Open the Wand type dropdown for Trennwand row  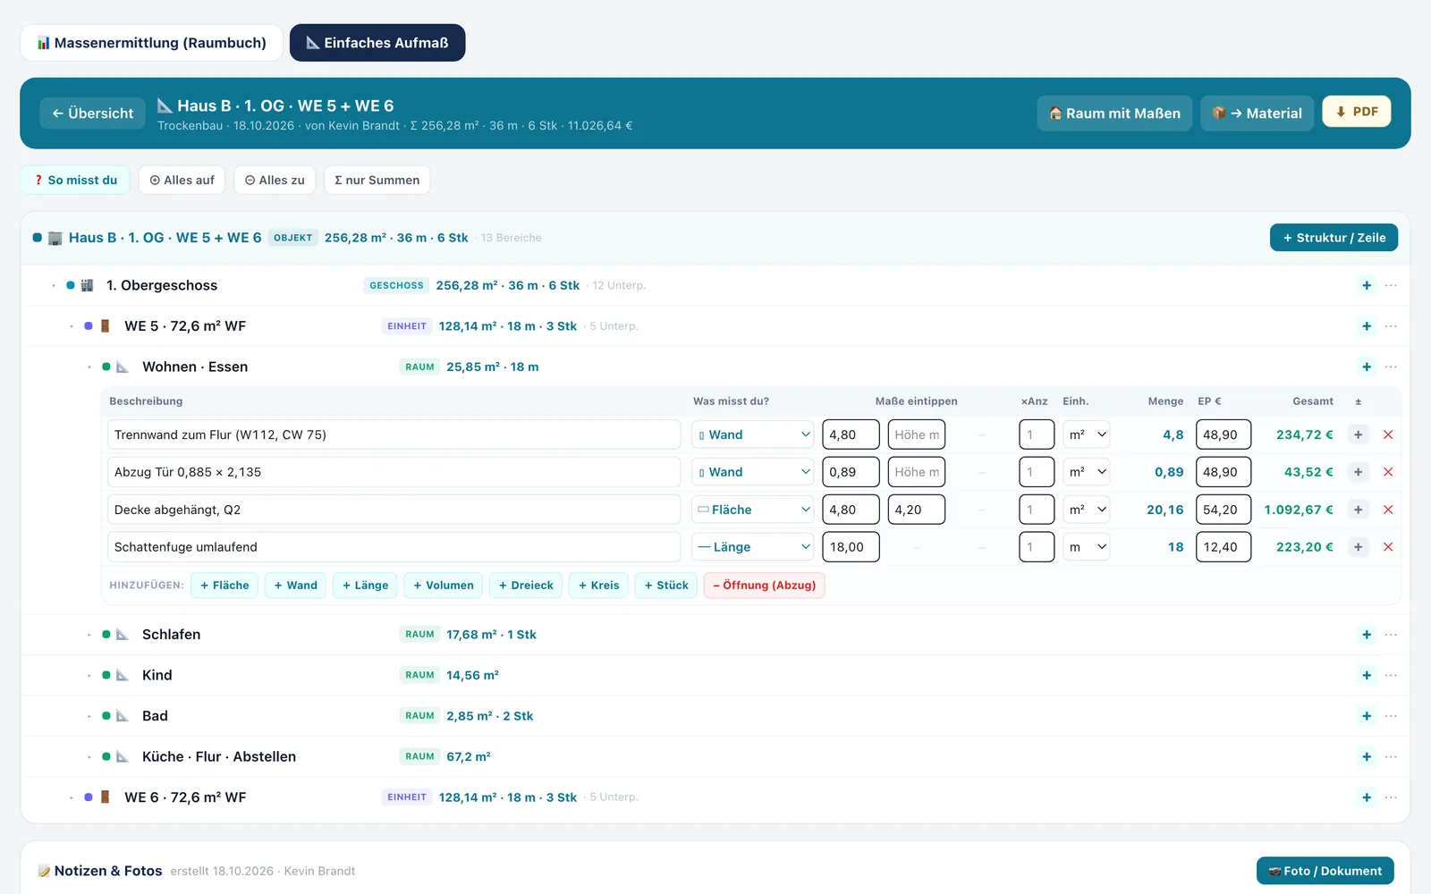tap(752, 434)
